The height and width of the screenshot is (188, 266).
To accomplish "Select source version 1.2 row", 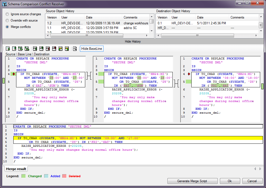I will coord(97,23).
